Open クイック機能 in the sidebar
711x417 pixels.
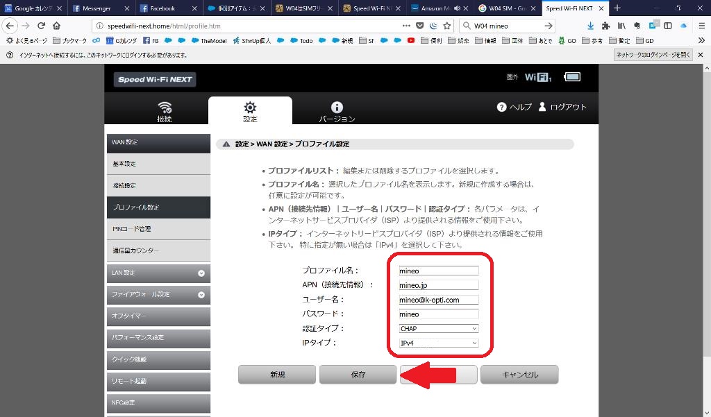tap(158, 359)
